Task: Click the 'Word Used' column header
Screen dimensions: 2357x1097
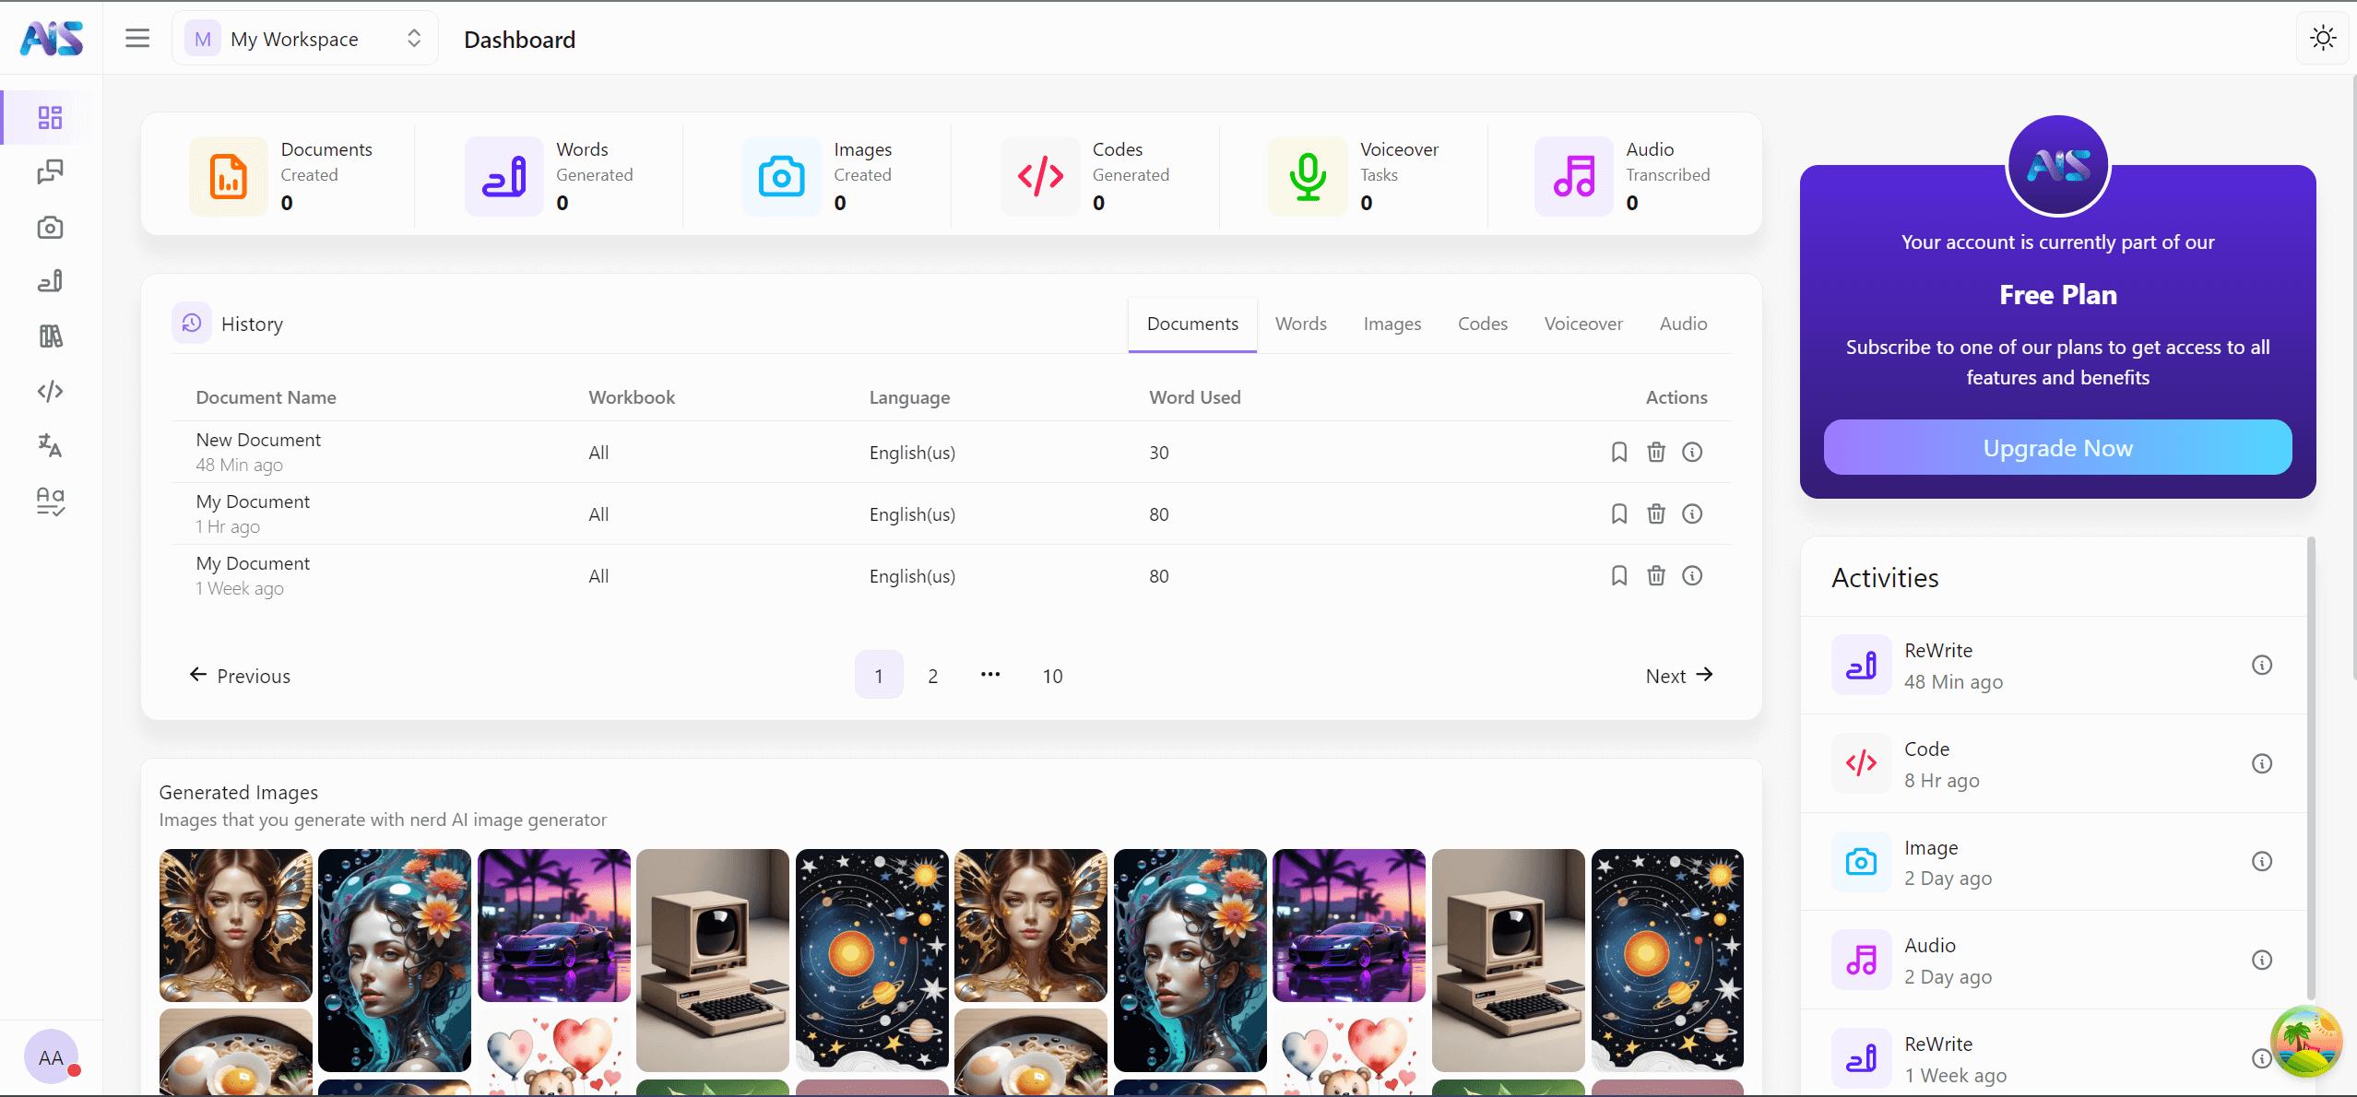Action: click(x=1195, y=397)
